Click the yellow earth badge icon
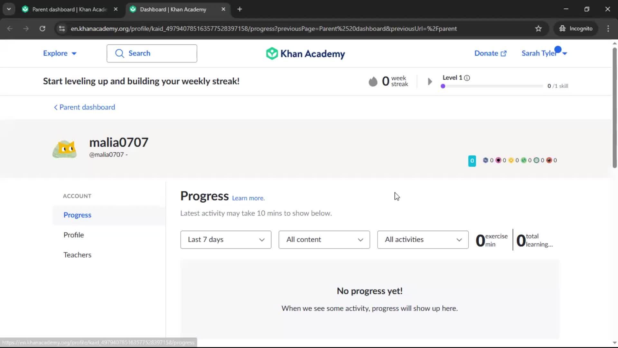This screenshot has width=618, height=348. [x=511, y=160]
